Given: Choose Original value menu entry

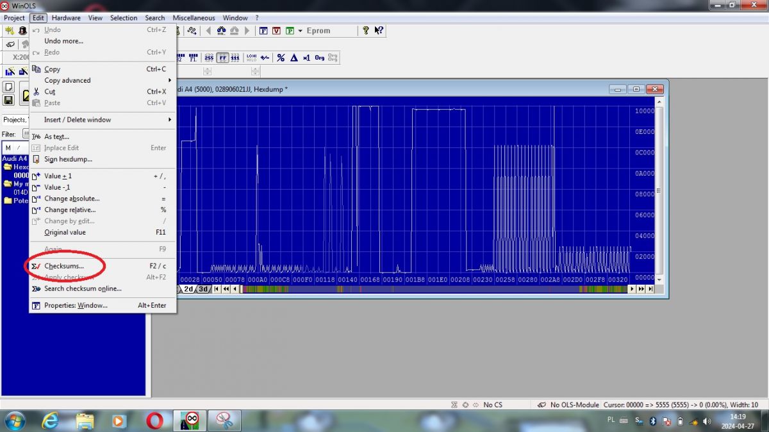Looking at the screenshot, I should [x=103, y=232].
